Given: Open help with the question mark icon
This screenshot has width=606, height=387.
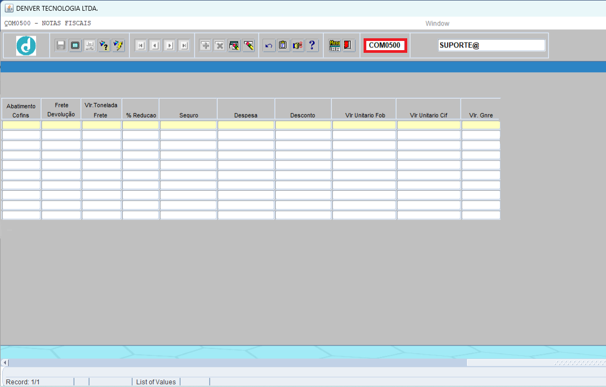Looking at the screenshot, I should click(312, 46).
